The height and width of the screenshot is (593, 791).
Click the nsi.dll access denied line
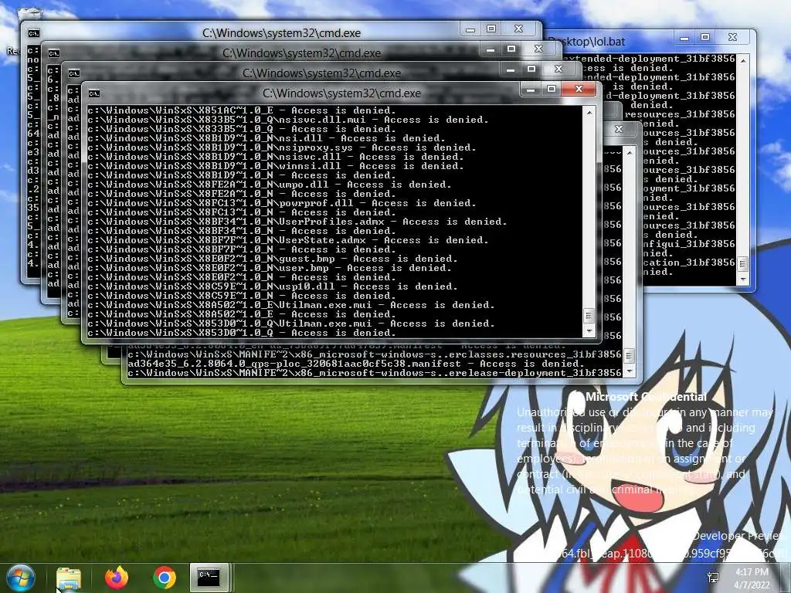[x=266, y=138]
